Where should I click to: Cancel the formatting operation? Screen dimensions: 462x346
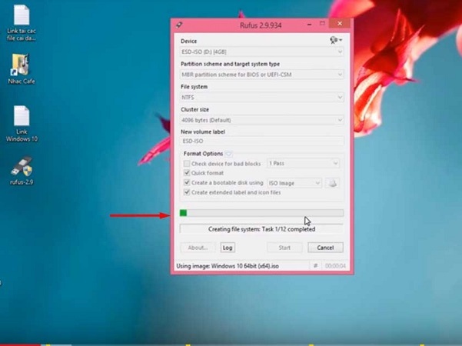pos(325,248)
